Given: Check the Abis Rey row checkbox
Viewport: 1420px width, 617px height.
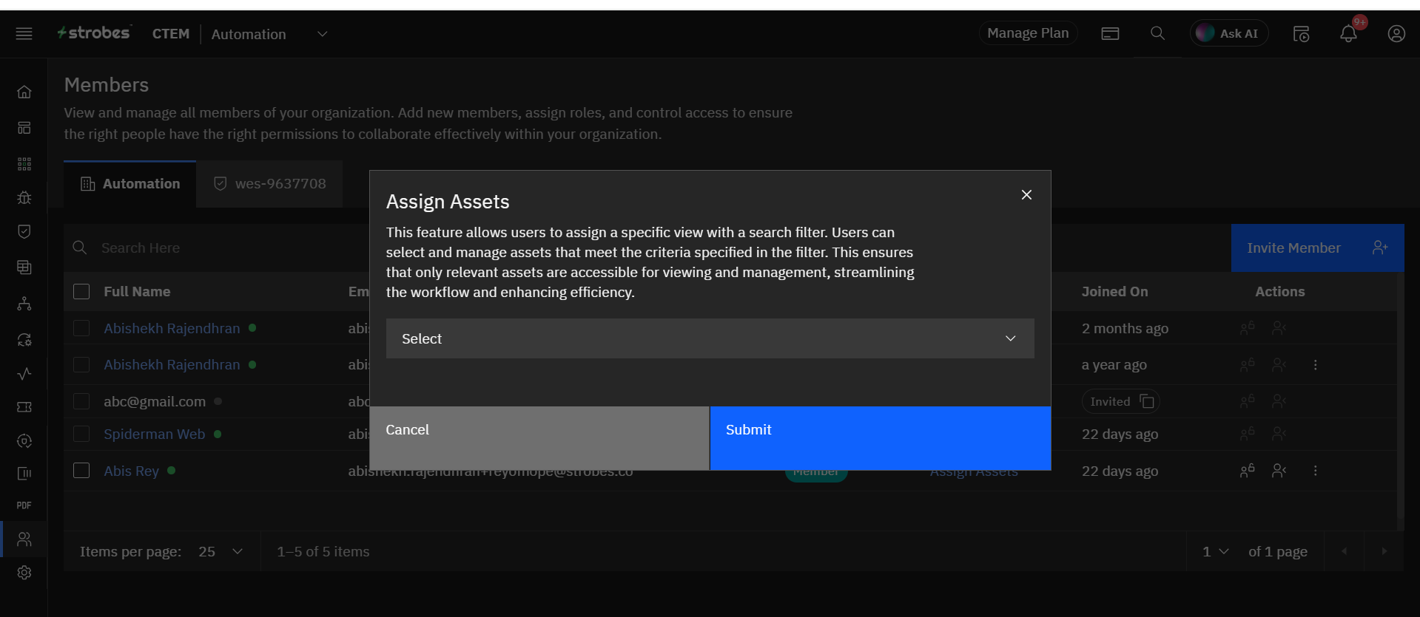Looking at the screenshot, I should pos(81,471).
